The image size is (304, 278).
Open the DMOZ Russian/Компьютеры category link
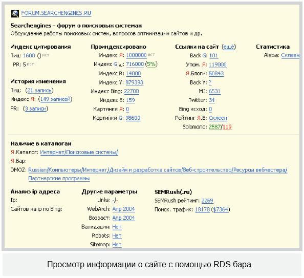pyautogui.click(x=158, y=170)
